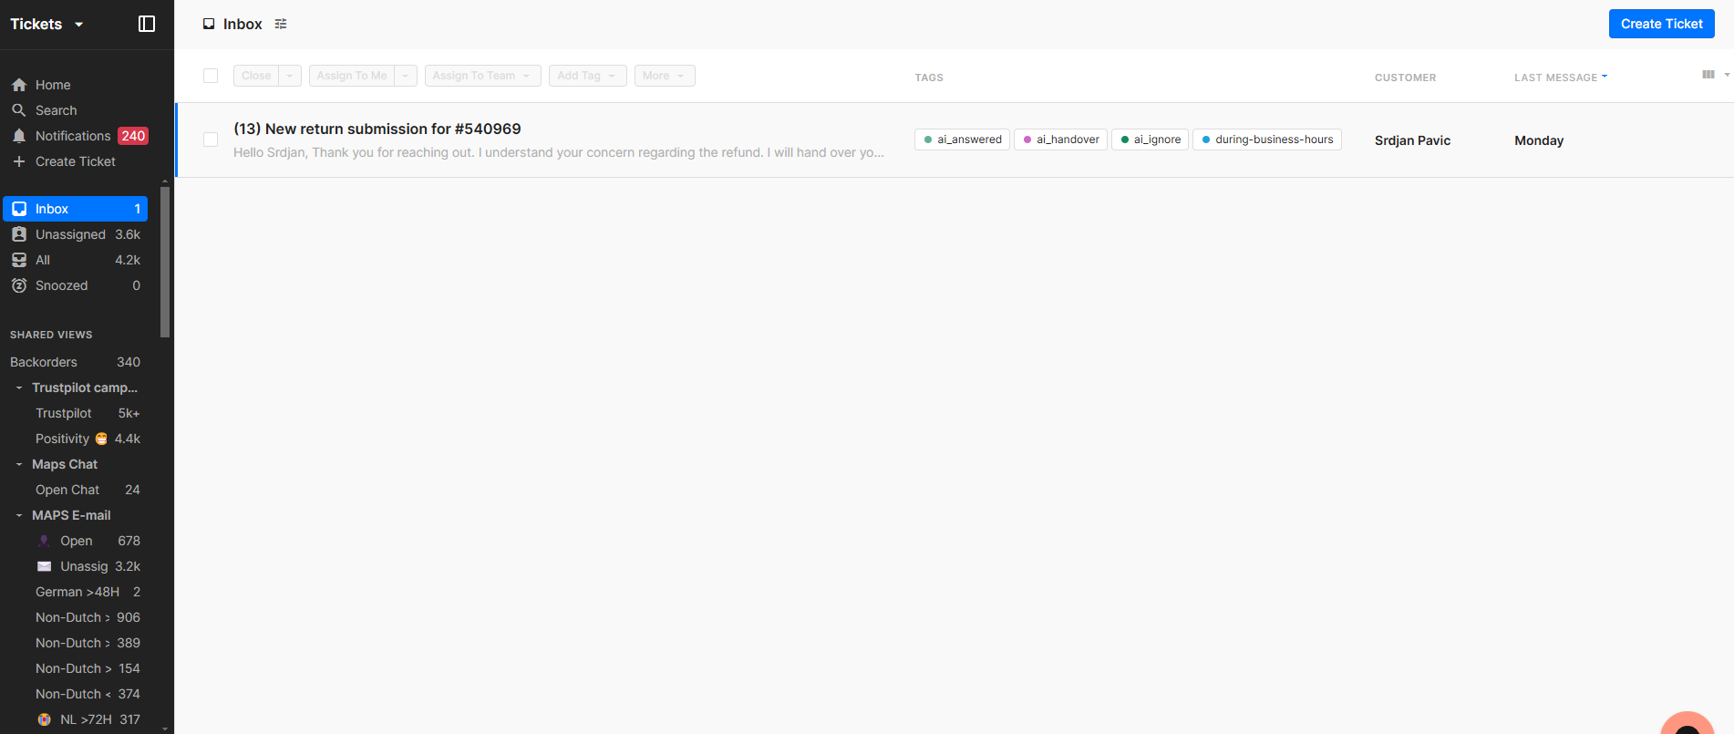Collapse the MAPS E-mail group
Image resolution: width=1734 pixels, height=734 pixels.
19,515
